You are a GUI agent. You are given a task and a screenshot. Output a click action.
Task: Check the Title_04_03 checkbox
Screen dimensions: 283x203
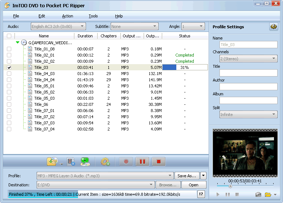9,74
